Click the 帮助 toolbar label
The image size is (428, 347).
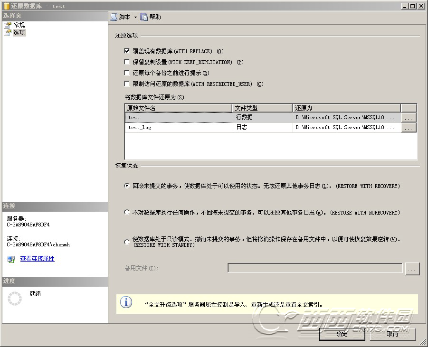coord(155,17)
